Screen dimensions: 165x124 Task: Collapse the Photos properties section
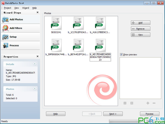(35, 88)
